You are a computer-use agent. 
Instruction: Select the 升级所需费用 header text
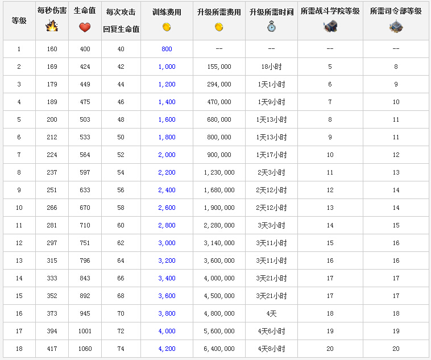point(219,12)
